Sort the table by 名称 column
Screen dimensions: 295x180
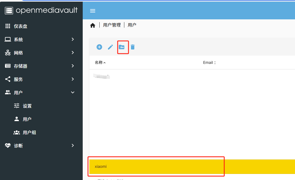coord(100,62)
